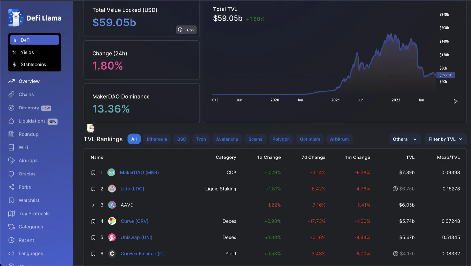Go to the Top Protocols page

34,214
